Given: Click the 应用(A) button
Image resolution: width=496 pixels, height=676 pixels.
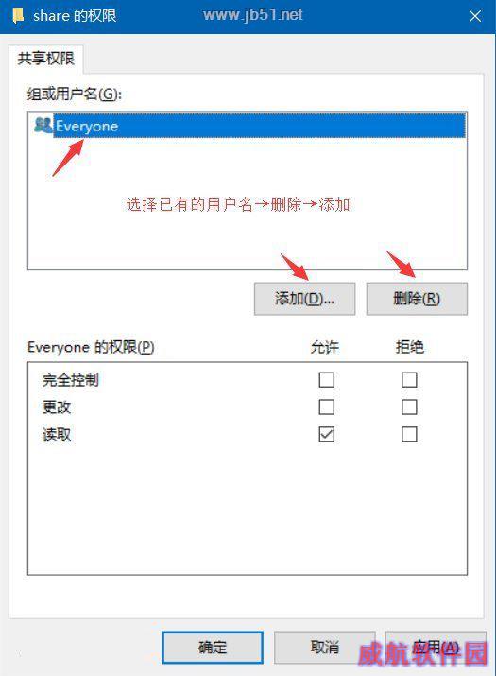Looking at the screenshot, I should 436,648.
